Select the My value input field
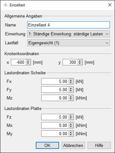The height and width of the screenshot is (153, 115). [55, 134]
